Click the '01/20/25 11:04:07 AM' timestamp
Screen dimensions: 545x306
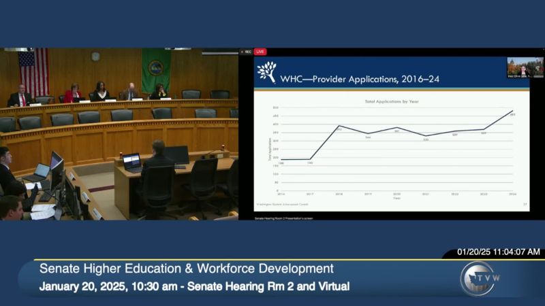pyautogui.click(x=499, y=252)
